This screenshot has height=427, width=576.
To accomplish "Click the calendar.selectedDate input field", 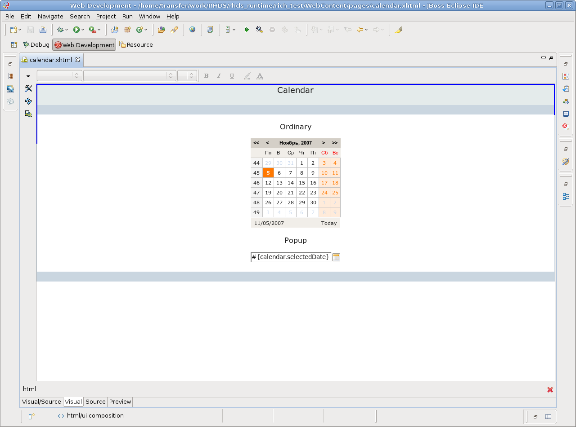I will (291, 257).
